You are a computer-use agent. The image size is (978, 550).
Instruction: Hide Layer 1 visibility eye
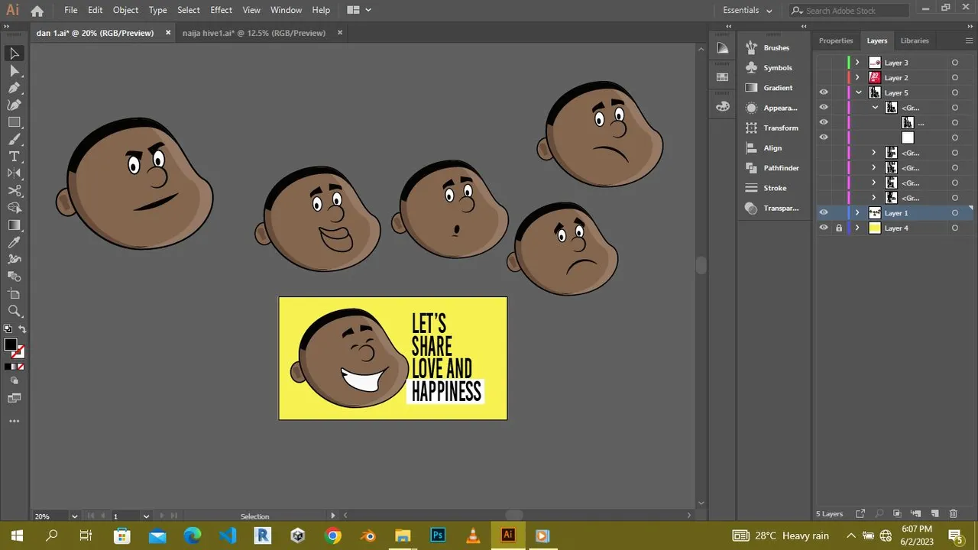pos(824,213)
